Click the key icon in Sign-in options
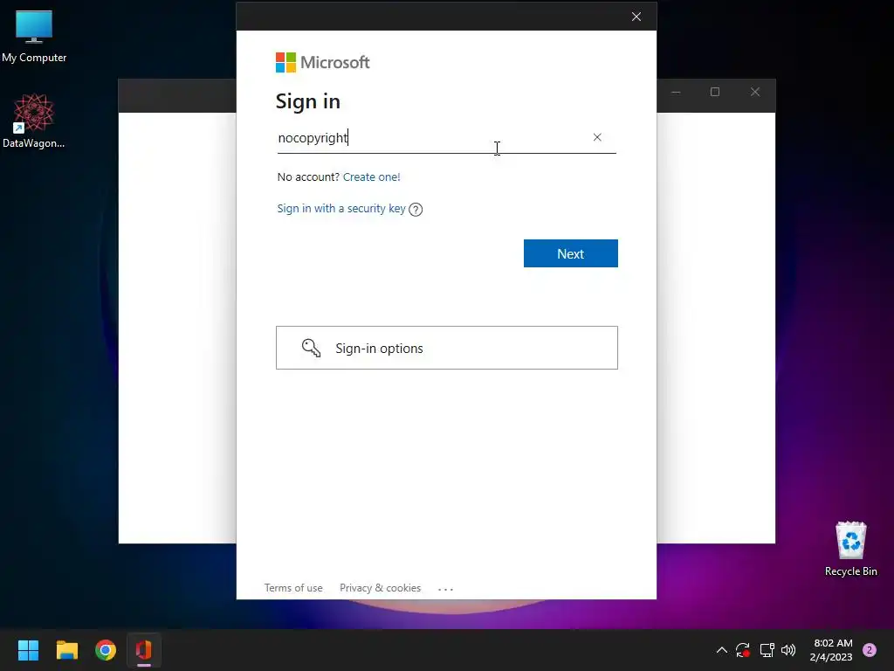Screen dimensions: 894x671 click(x=311, y=348)
